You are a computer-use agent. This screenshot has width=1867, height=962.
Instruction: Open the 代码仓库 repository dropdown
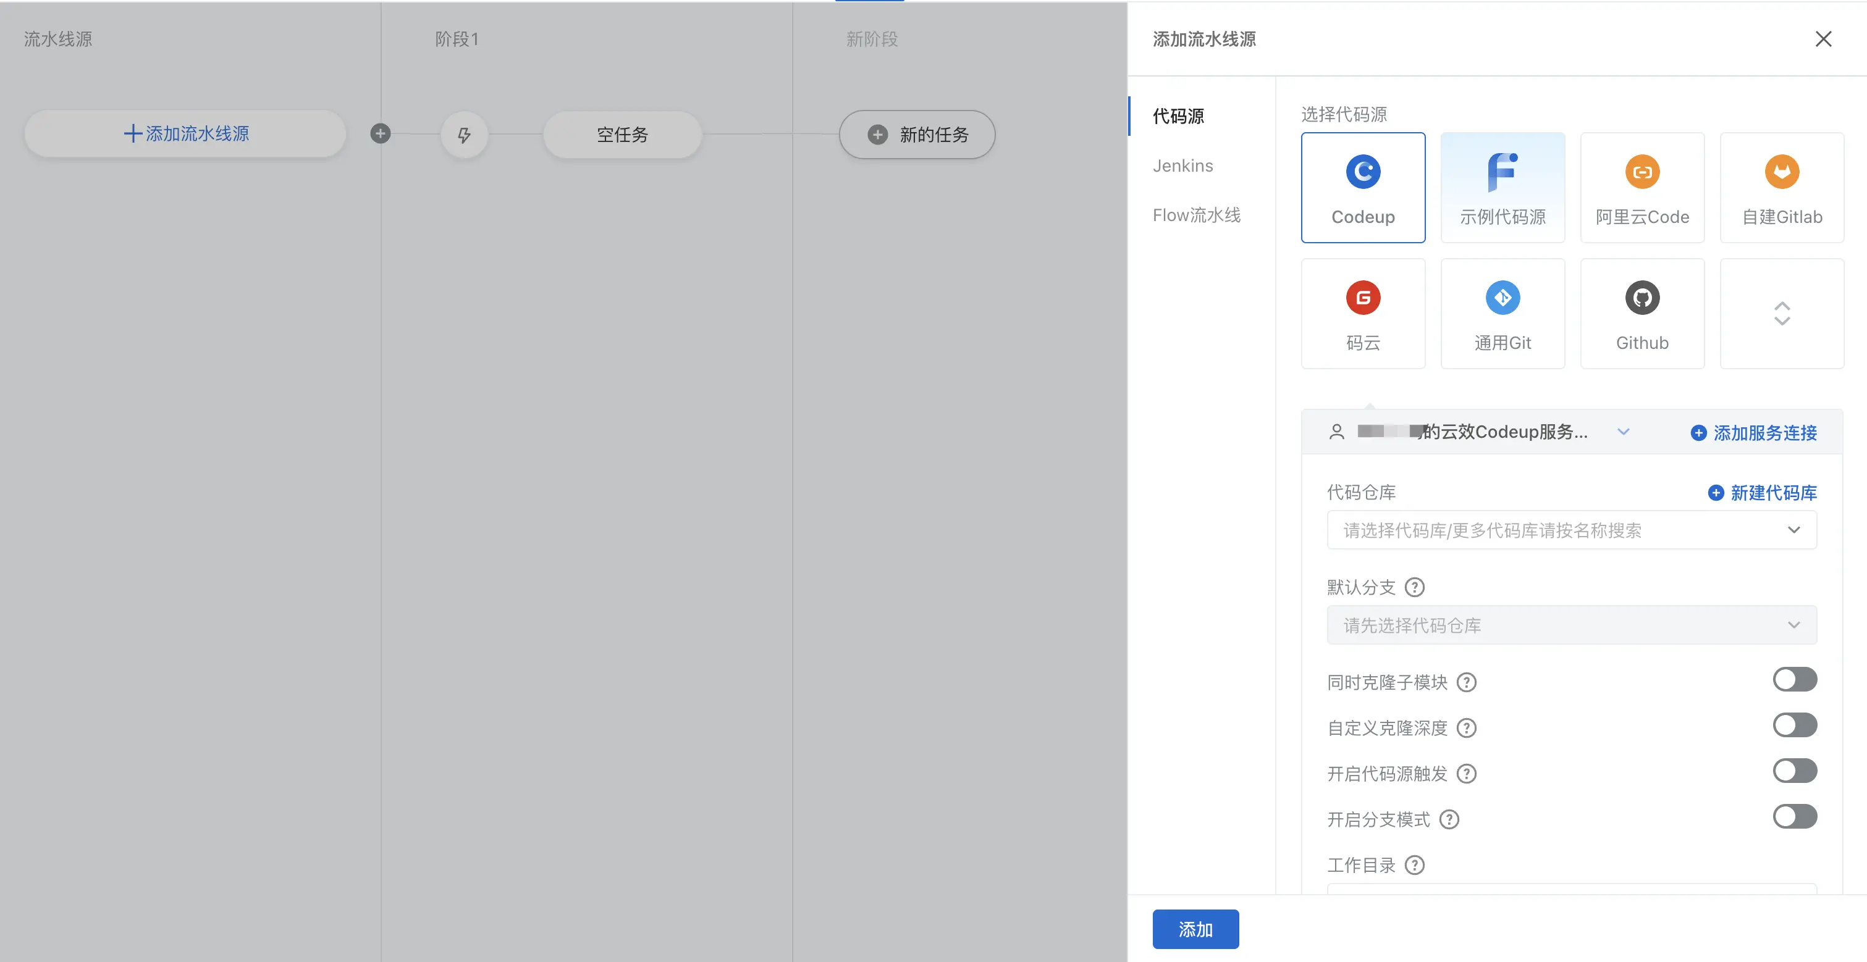pos(1571,530)
